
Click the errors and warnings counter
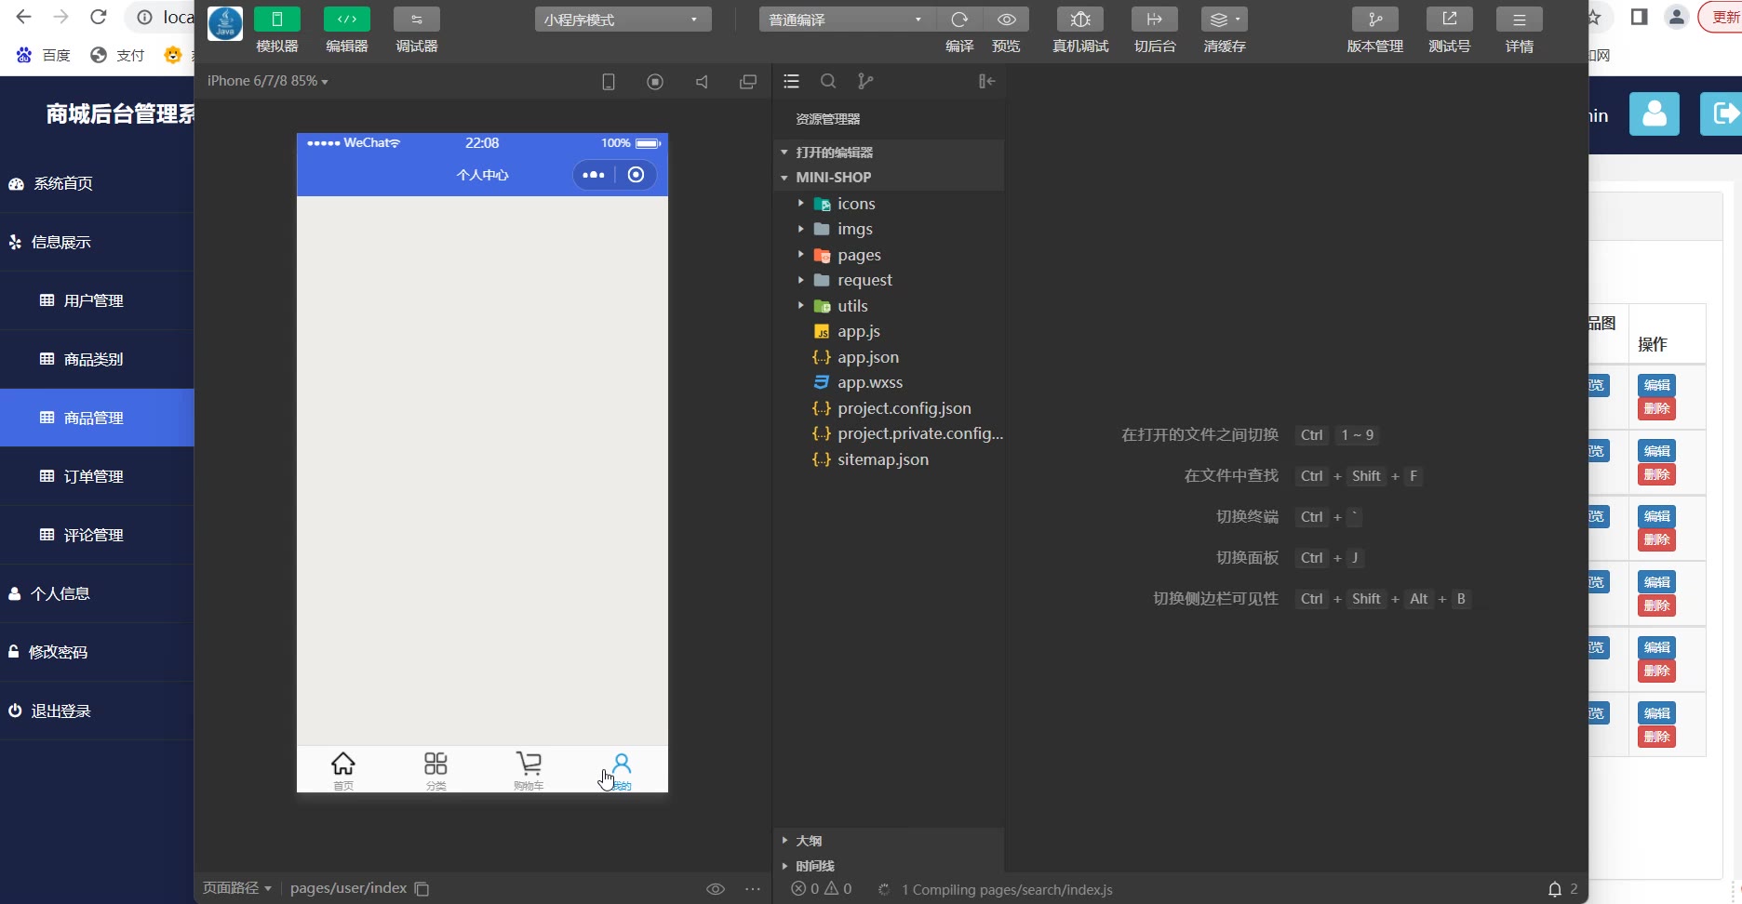point(822,889)
